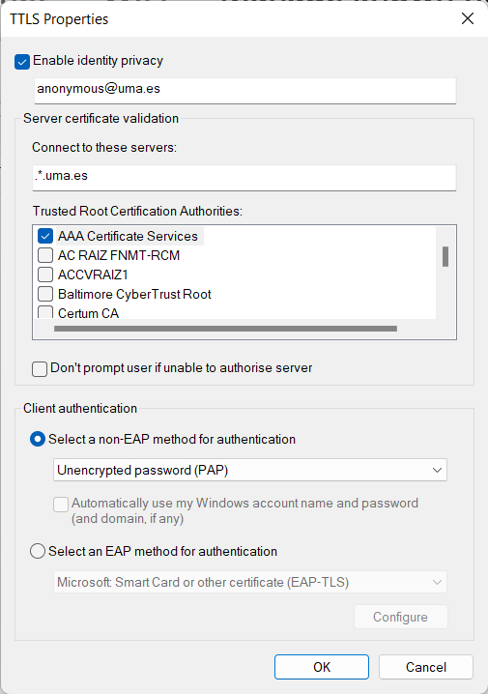Click the vertical scrollbar of authorities list
The width and height of the screenshot is (488, 694).
tap(445, 257)
